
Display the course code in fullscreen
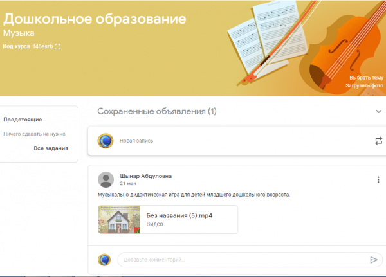pos(58,47)
